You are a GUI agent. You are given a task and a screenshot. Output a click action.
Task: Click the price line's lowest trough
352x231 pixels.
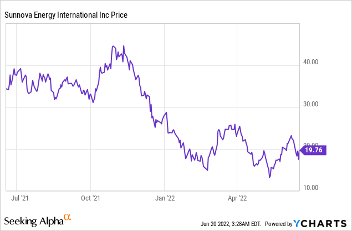click(x=269, y=177)
